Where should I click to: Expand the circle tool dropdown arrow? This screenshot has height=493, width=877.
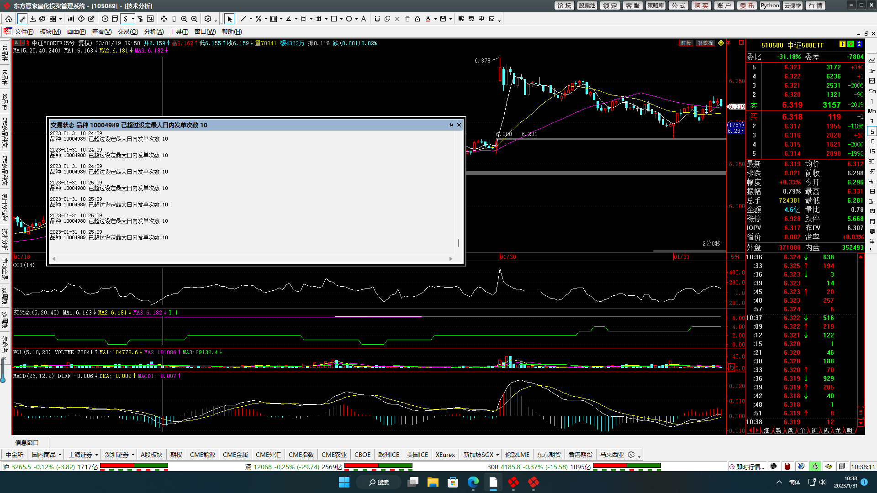pos(356,19)
